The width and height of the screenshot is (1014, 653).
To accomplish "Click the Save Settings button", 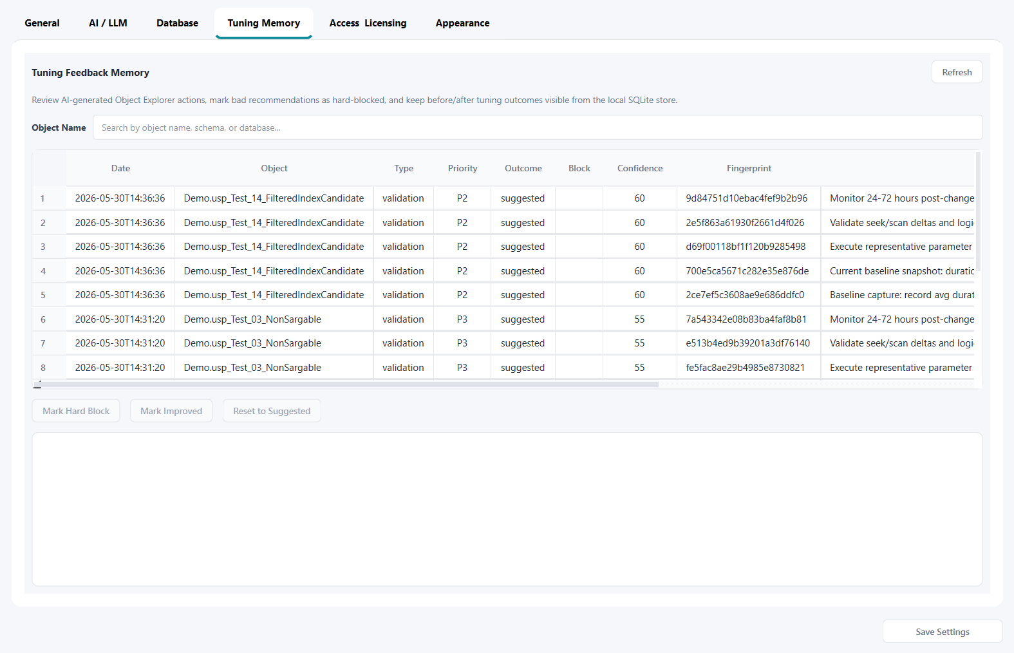I will click(943, 632).
